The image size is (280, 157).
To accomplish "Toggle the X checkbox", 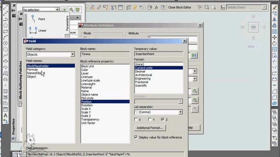I will [x=136, y=119].
